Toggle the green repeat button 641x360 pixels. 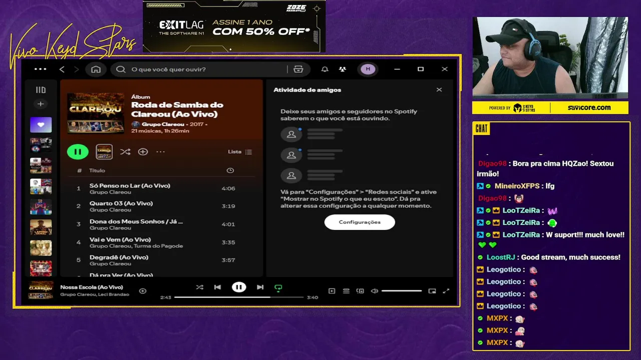[x=278, y=287]
